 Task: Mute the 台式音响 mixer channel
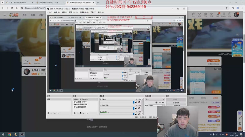coord(136,102)
